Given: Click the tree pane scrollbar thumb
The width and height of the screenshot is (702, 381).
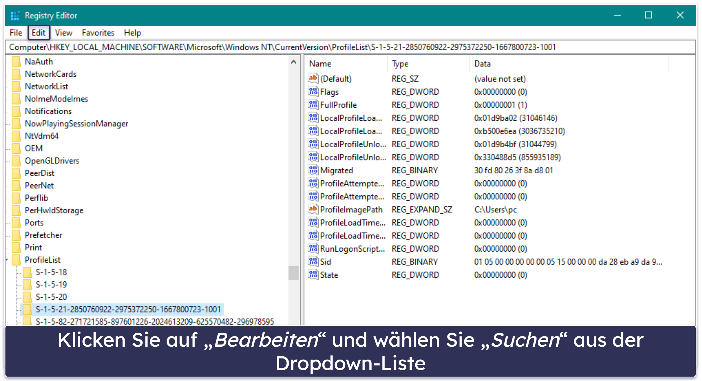Looking at the screenshot, I should [294, 273].
